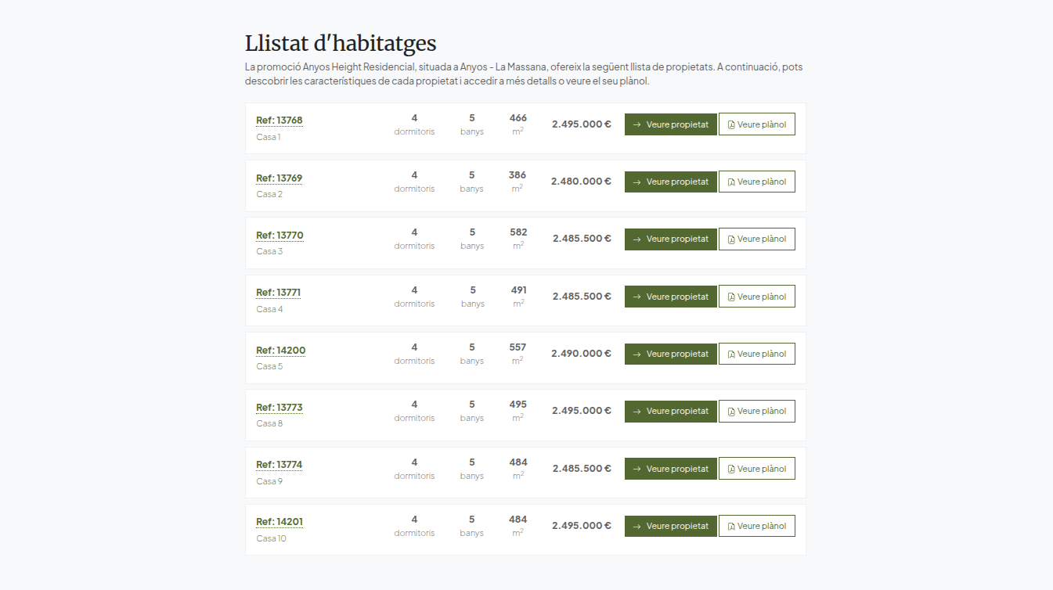
Task: Follow the Ref: 13773 reference link
Action: pos(279,408)
